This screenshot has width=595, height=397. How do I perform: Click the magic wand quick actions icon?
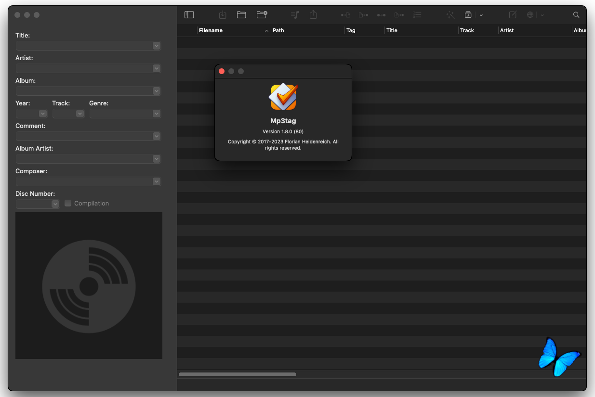(450, 15)
